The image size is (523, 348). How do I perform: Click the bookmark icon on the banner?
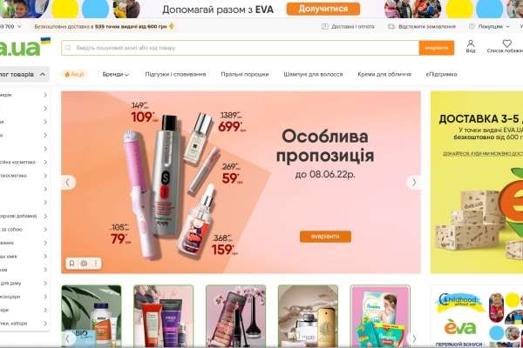click(71, 264)
